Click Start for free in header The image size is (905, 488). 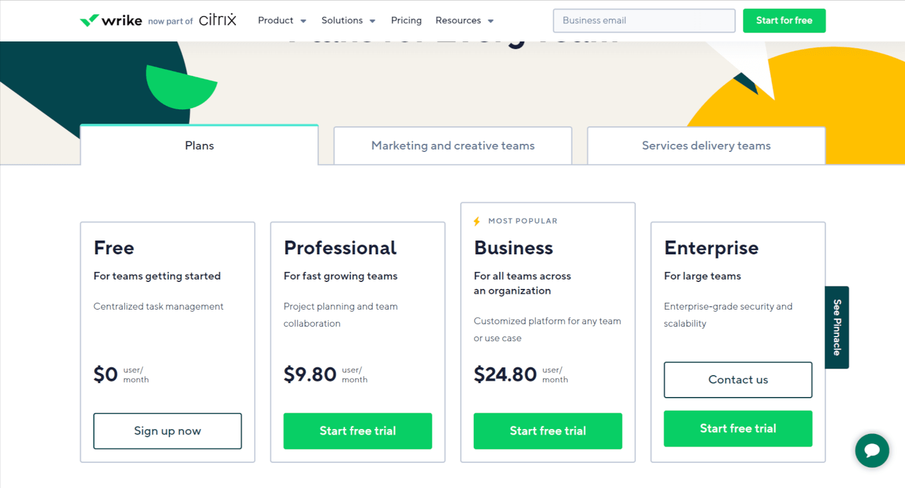click(784, 21)
